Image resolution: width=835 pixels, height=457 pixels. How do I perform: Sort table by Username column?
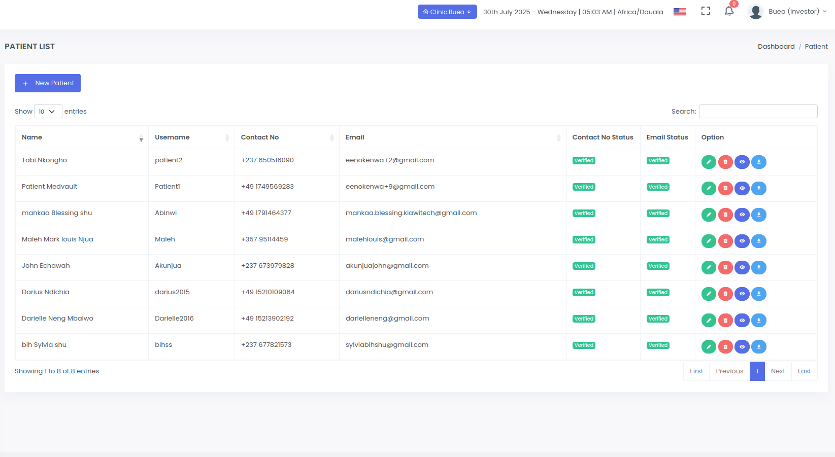pyautogui.click(x=191, y=137)
